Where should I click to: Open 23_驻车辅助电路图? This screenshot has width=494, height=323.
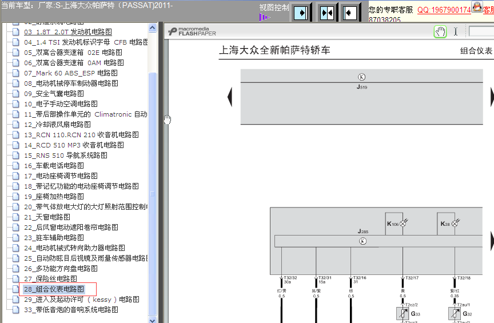click(x=54, y=238)
